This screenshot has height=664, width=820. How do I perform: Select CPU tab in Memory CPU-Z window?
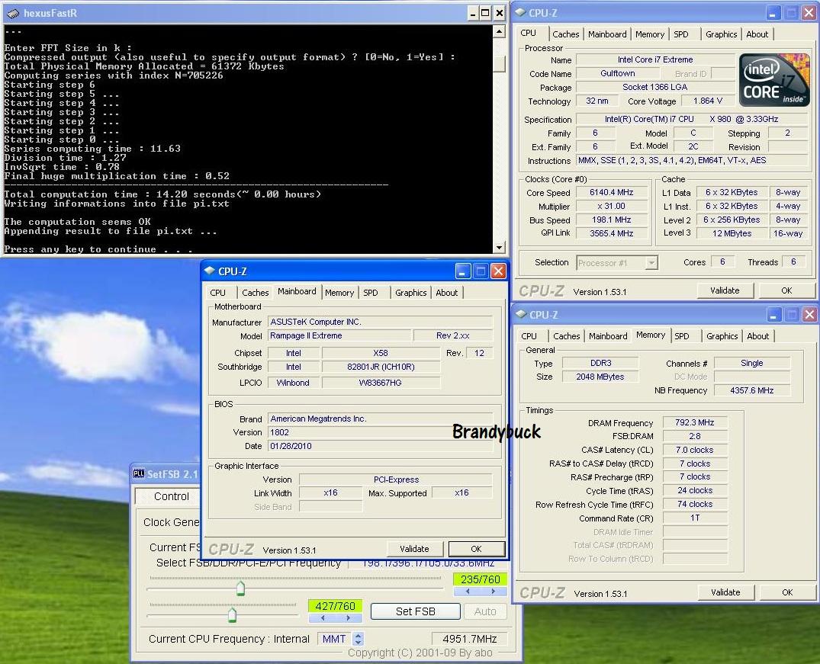click(x=529, y=336)
